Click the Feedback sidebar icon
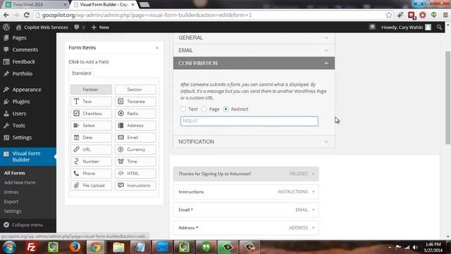This screenshot has width=451, height=254. [x=6, y=61]
